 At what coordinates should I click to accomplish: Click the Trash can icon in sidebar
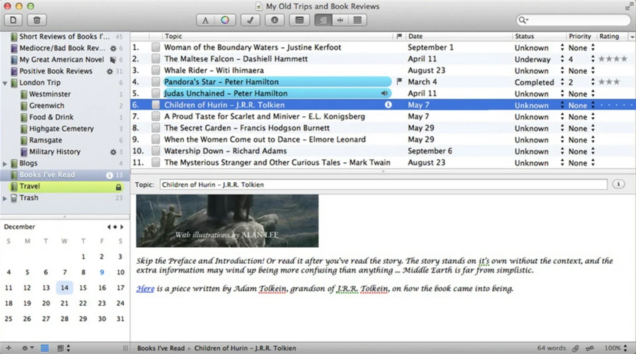tap(14, 198)
